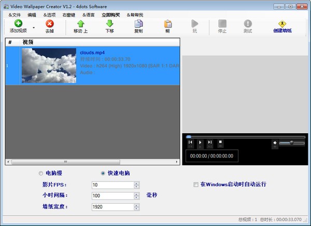Click the preview volume slider
311x226 pixels.
[x=291, y=143]
